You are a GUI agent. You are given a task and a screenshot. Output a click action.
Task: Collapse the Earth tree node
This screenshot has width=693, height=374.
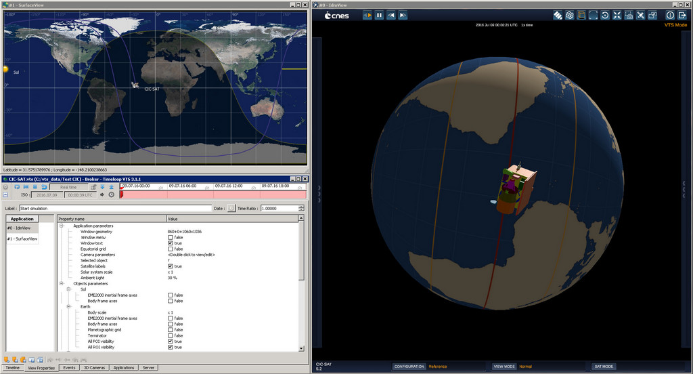[x=68, y=307]
